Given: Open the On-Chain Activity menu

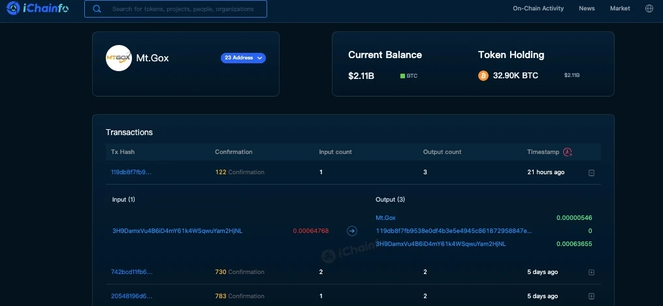Looking at the screenshot, I should click(x=538, y=8).
